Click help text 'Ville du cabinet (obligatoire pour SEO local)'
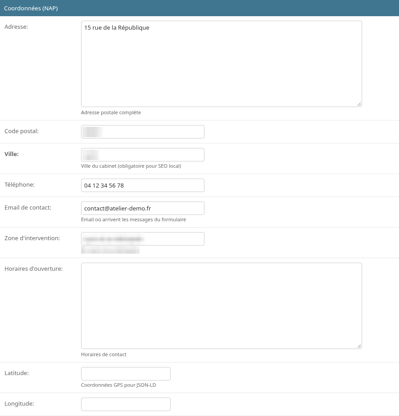399x416 pixels. tap(131, 166)
